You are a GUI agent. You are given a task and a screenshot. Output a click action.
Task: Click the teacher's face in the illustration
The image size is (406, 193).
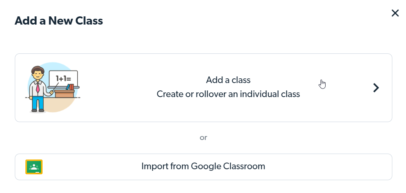37,74
